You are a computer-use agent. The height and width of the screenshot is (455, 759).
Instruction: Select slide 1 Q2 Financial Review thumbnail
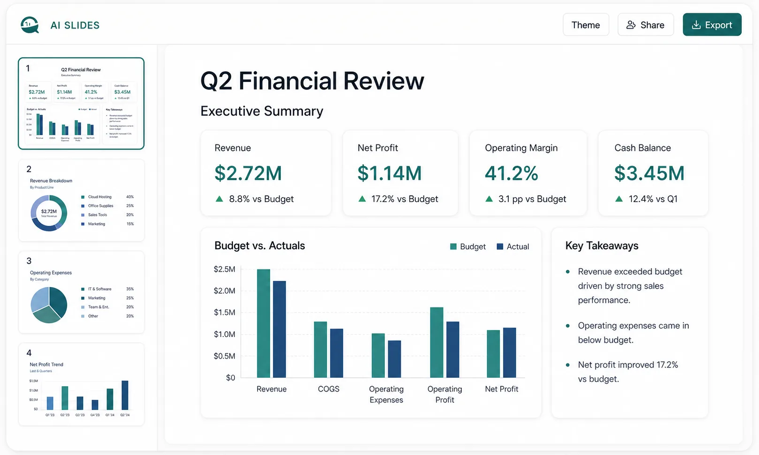pos(81,103)
